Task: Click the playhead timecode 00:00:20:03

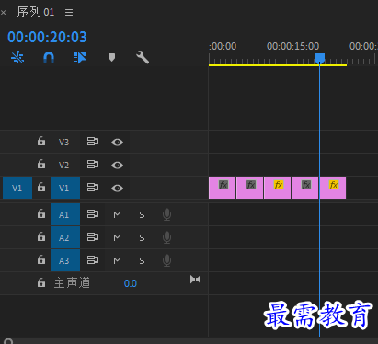Action: (x=47, y=37)
